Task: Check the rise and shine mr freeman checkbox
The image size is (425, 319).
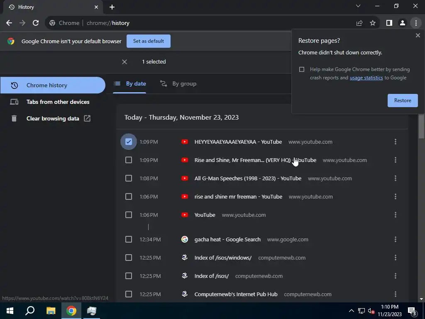Action: click(129, 196)
